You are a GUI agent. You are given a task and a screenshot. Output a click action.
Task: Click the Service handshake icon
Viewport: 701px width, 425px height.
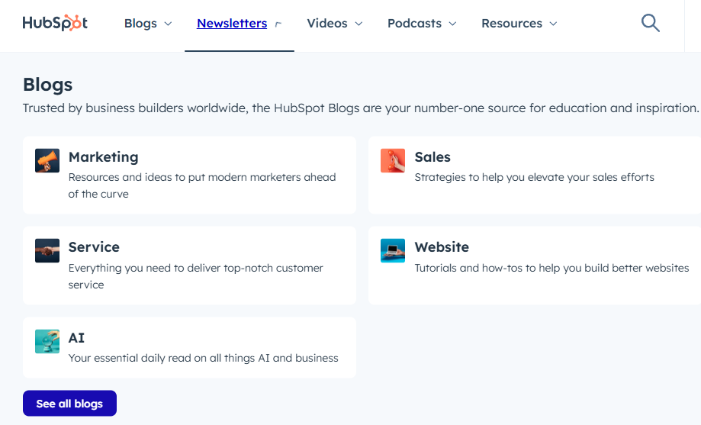click(47, 250)
